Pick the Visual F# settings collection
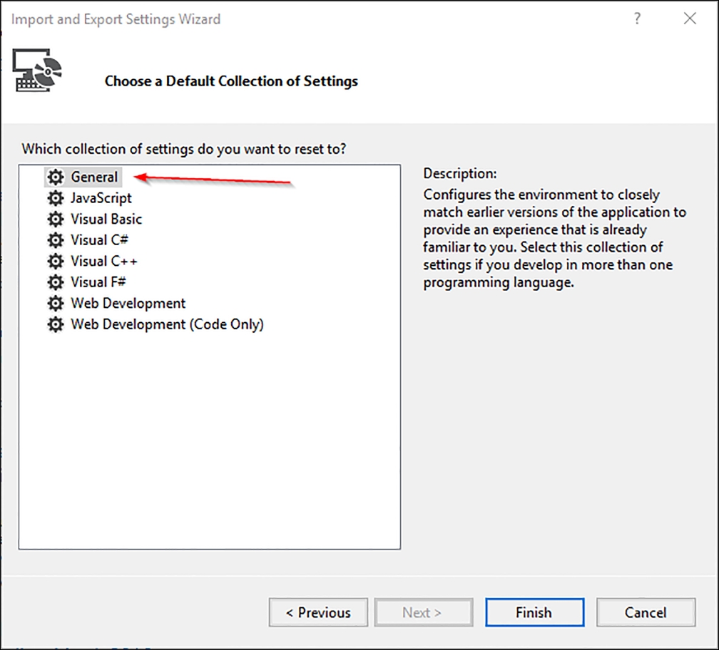The image size is (719, 650). click(87, 282)
